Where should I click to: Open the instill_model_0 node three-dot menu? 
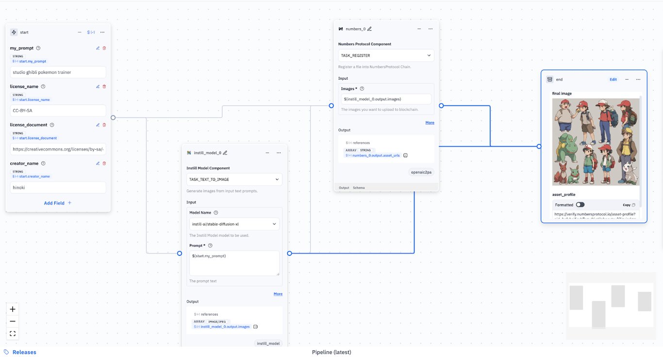tap(279, 153)
